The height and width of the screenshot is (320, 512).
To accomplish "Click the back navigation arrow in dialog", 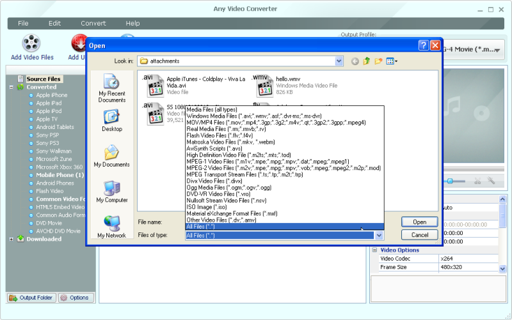I will [355, 61].
